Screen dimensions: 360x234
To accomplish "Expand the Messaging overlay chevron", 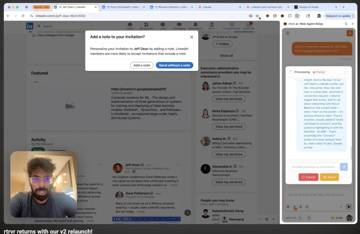I will (273, 219).
